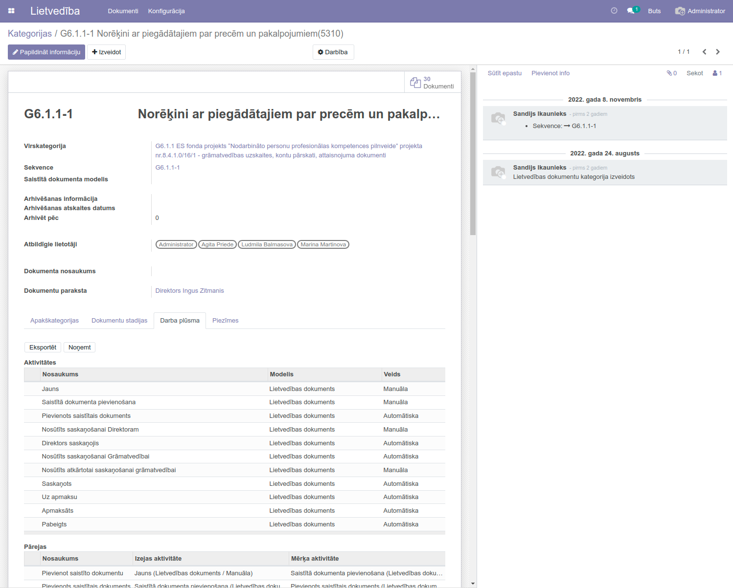
Task: Expand the Darbība actions dropdown
Action: pos(333,52)
